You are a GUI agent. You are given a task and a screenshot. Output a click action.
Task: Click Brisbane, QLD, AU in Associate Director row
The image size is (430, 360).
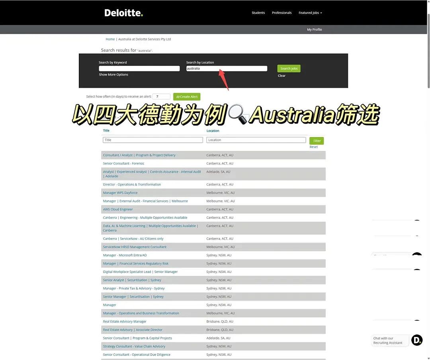point(220,330)
